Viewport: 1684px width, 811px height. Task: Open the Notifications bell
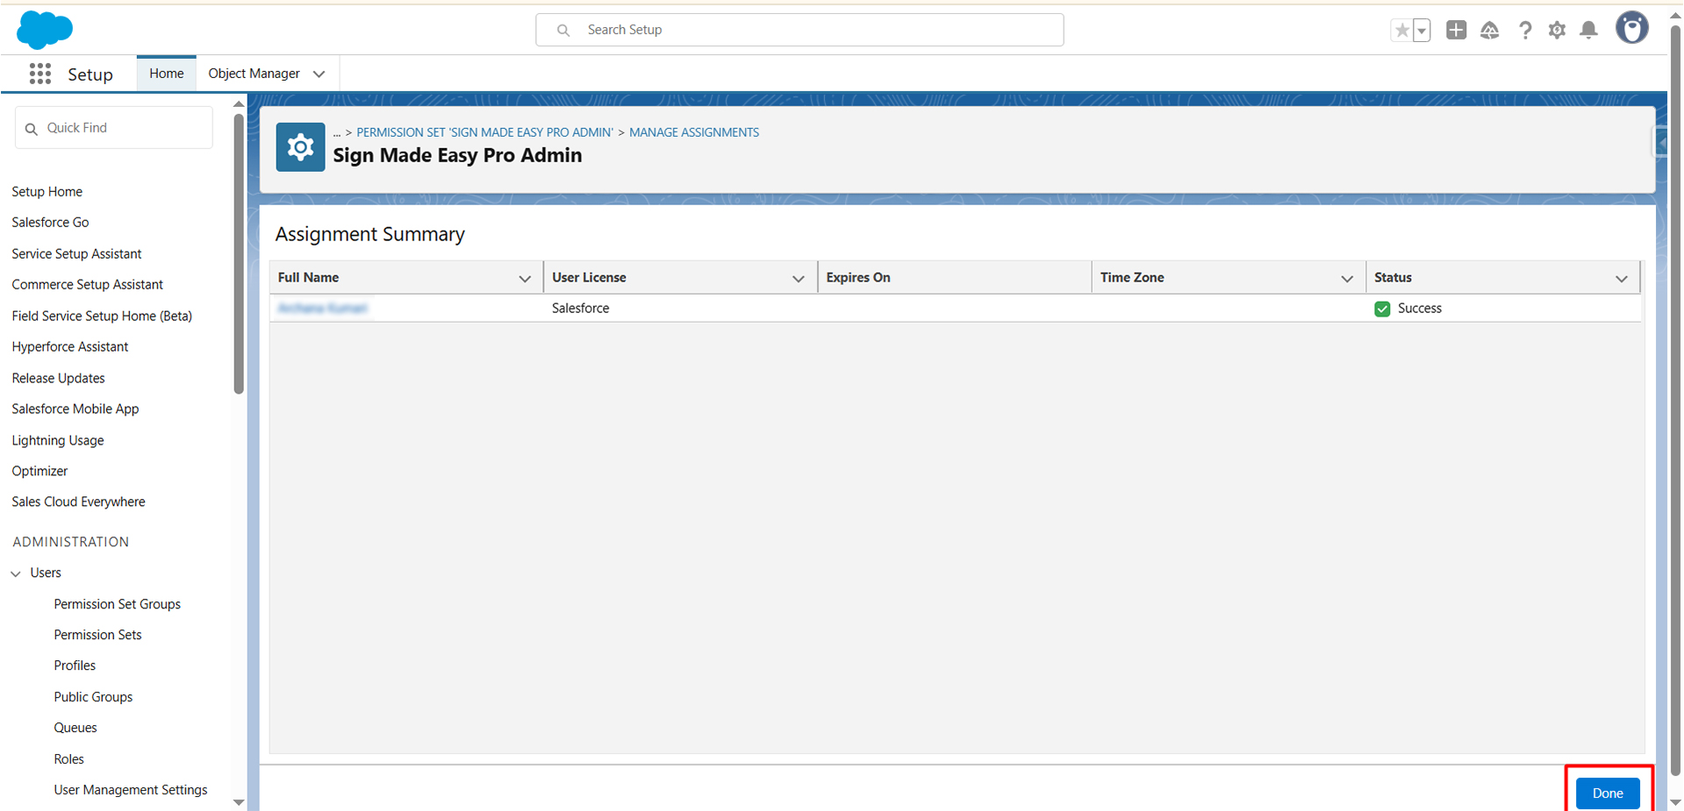pos(1588,31)
